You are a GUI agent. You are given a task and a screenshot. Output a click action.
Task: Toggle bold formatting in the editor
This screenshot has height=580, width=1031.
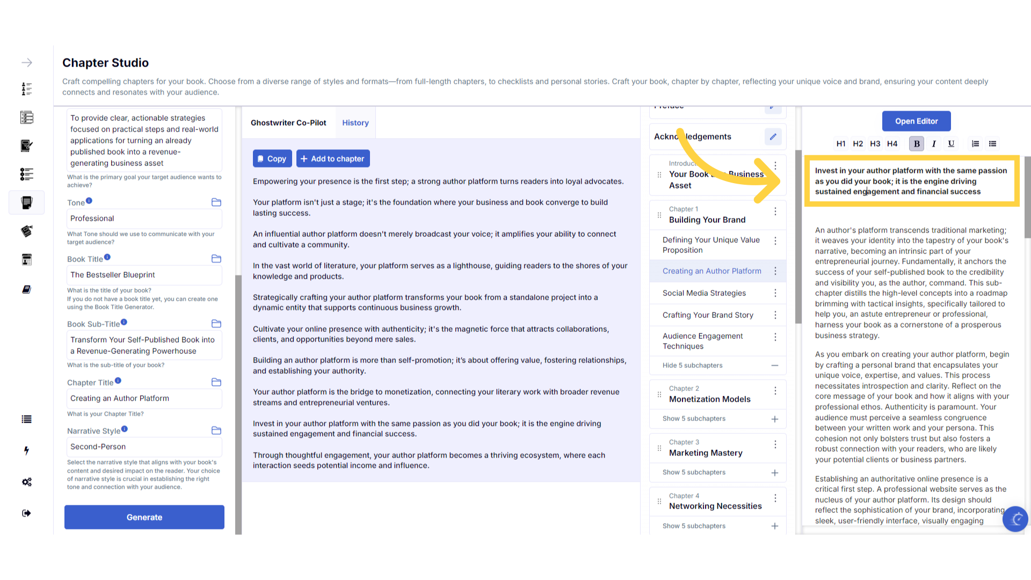click(917, 144)
